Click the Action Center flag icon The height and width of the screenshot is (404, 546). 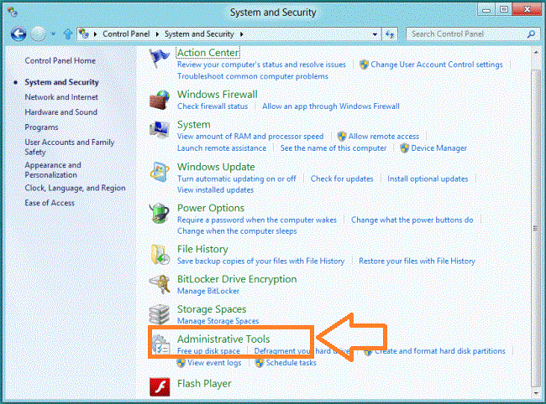pos(159,58)
